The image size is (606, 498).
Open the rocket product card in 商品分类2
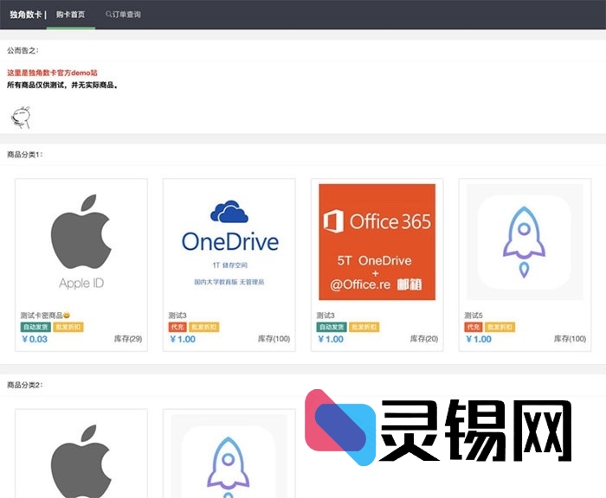click(x=229, y=454)
